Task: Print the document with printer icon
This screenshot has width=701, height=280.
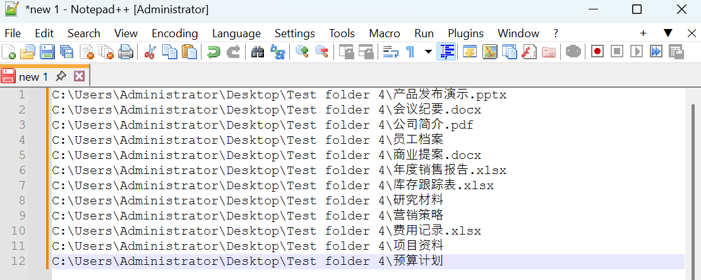Action: pos(126,52)
